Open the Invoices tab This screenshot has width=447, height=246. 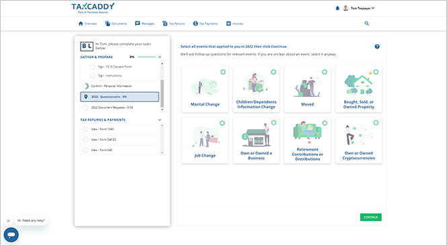(235, 24)
